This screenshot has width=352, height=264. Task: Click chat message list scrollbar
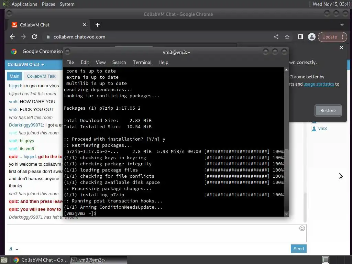(305, 207)
